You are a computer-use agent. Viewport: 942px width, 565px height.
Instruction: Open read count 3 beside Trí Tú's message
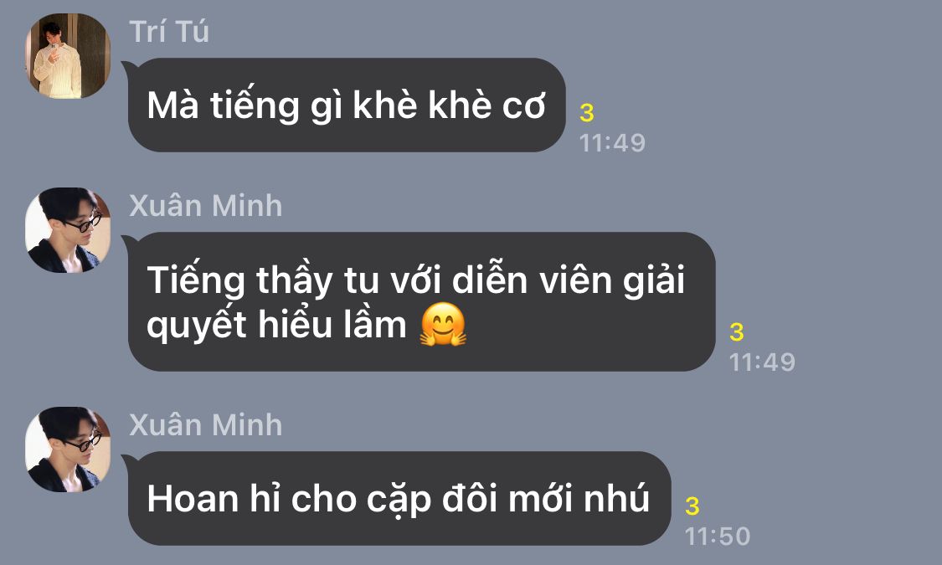[x=587, y=113]
